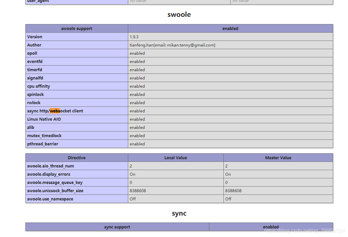Click the swoole.unixsock_buffer_size directive
The height and width of the screenshot is (237, 348).
(55, 191)
